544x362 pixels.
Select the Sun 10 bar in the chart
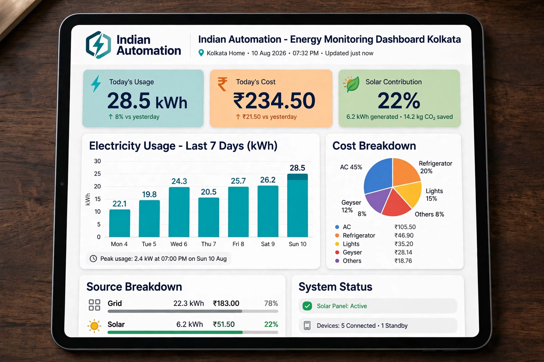click(297, 205)
